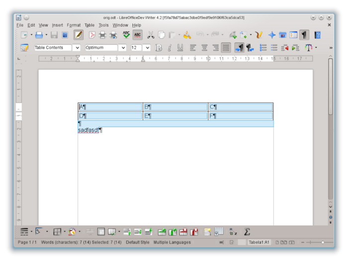Click Page 1 / 1 status field

tap(27, 242)
